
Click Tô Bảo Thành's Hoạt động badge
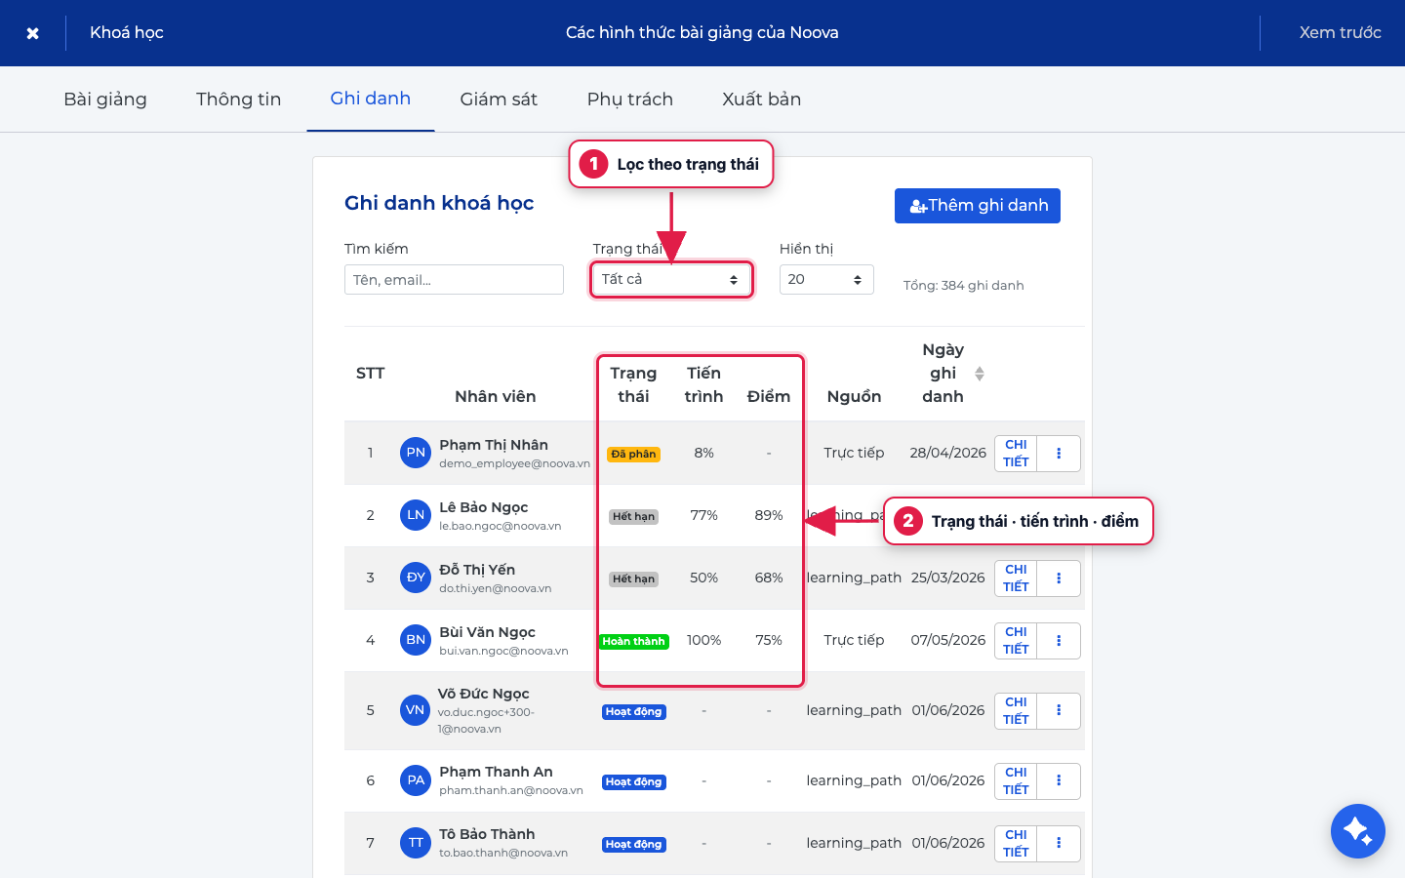(633, 845)
